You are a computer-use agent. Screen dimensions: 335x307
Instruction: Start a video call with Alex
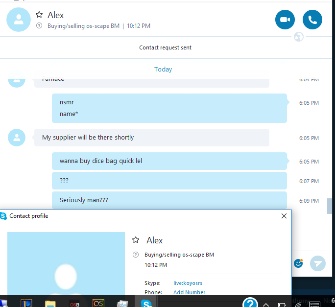(x=285, y=20)
